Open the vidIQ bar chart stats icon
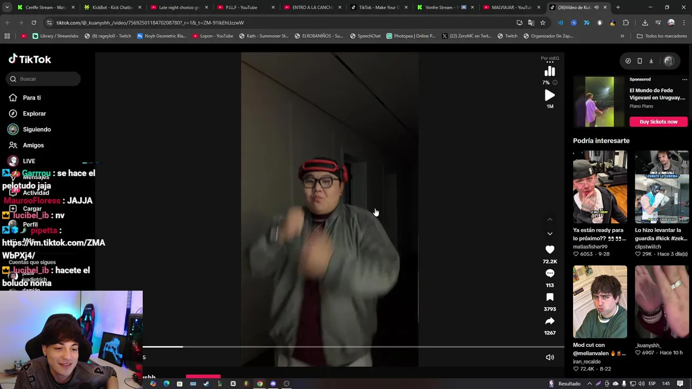The image size is (692, 389). point(550,71)
